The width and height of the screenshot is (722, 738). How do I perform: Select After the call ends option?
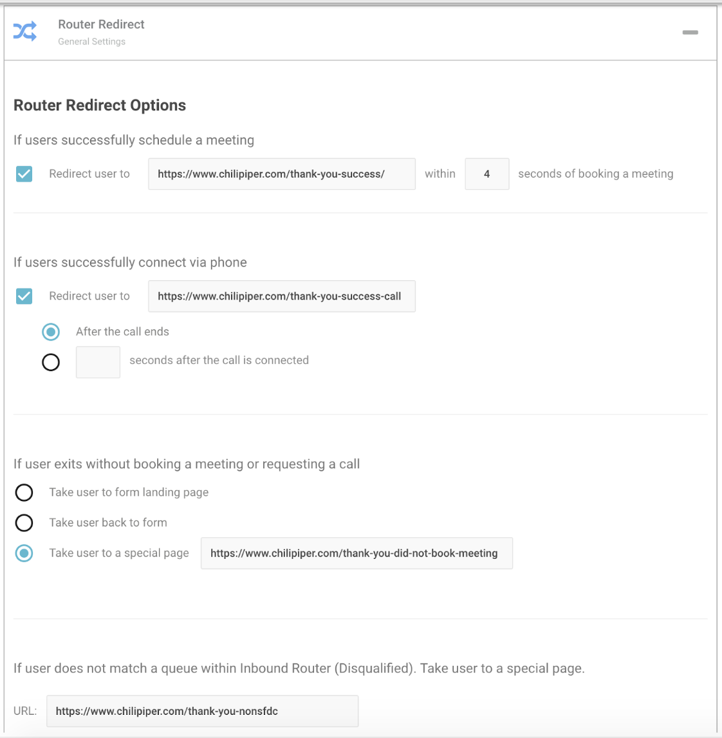(51, 332)
